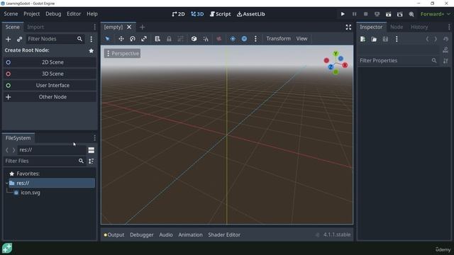Switch to the 2D workspace
Image resolution: width=454 pixels, height=255 pixels.
pyautogui.click(x=178, y=14)
